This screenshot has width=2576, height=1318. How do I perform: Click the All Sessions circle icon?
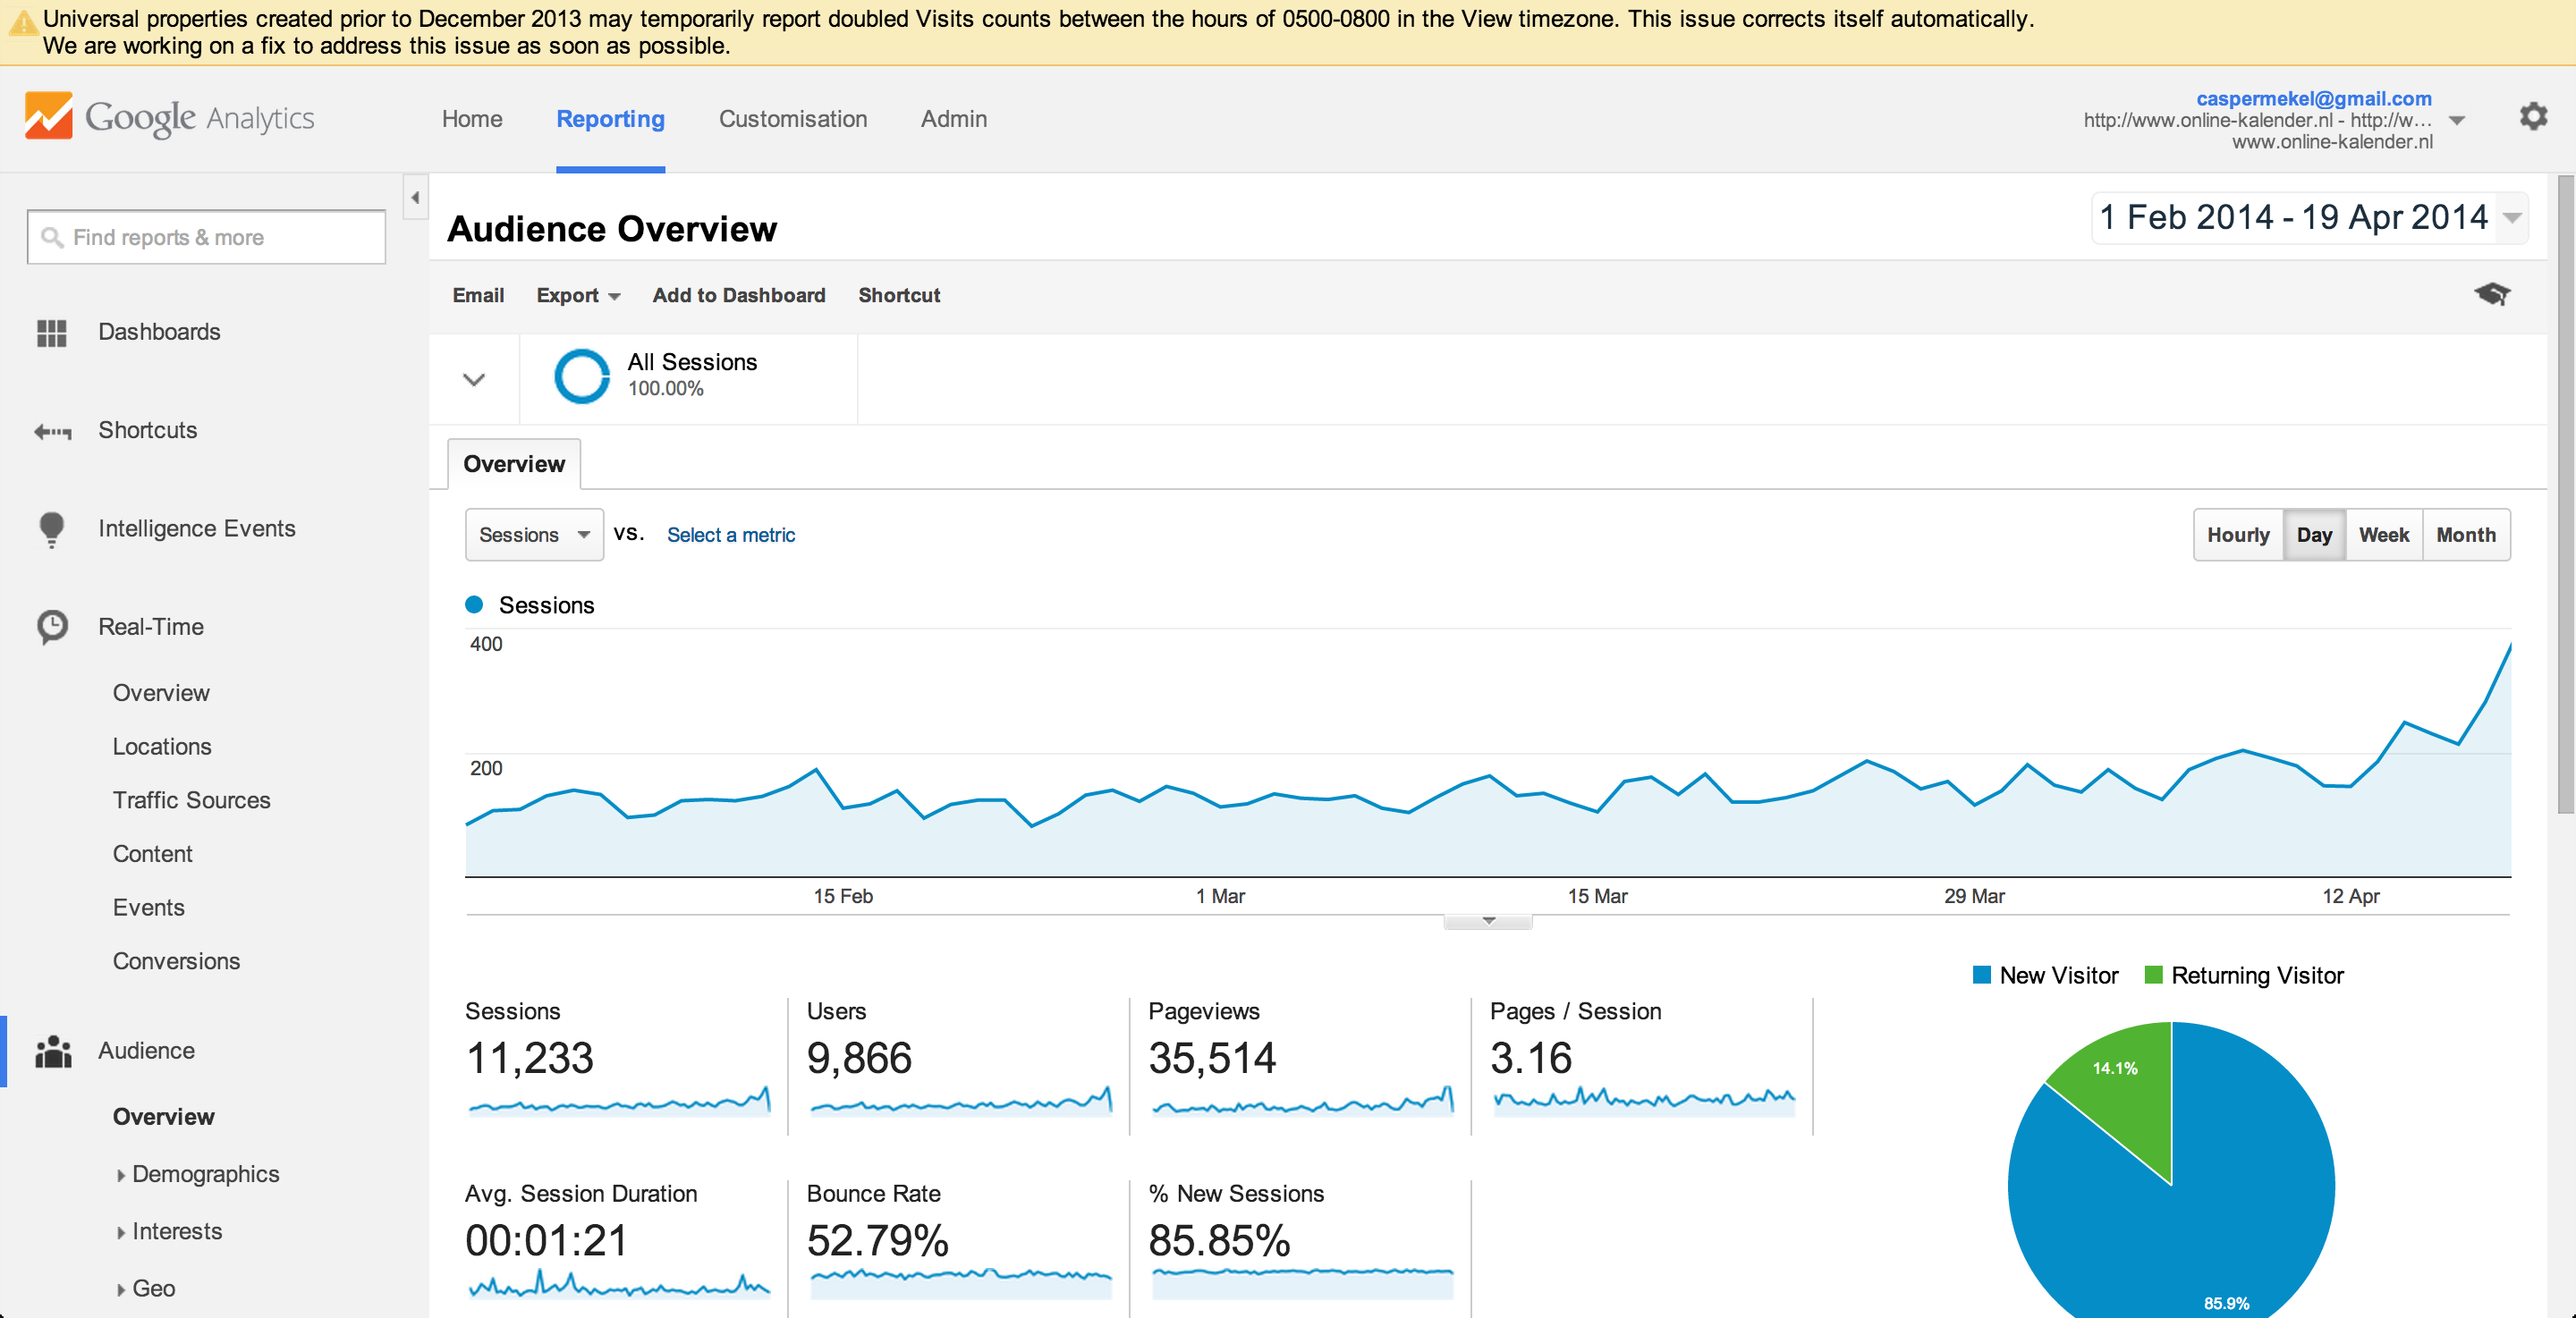coord(582,376)
